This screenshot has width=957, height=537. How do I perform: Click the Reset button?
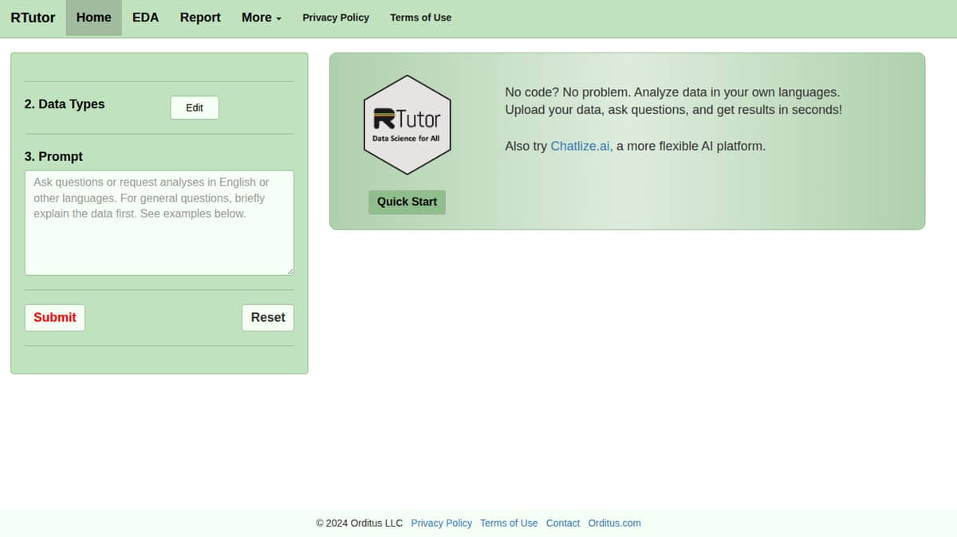click(x=268, y=317)
